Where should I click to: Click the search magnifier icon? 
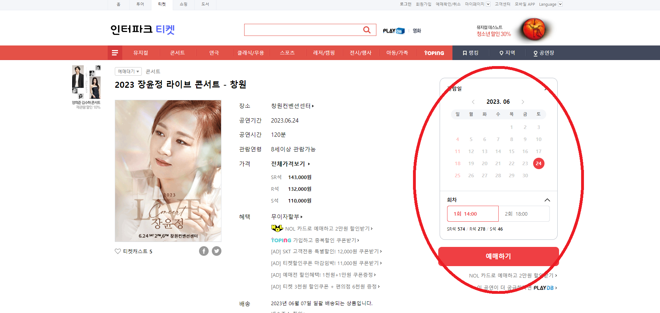367,30
